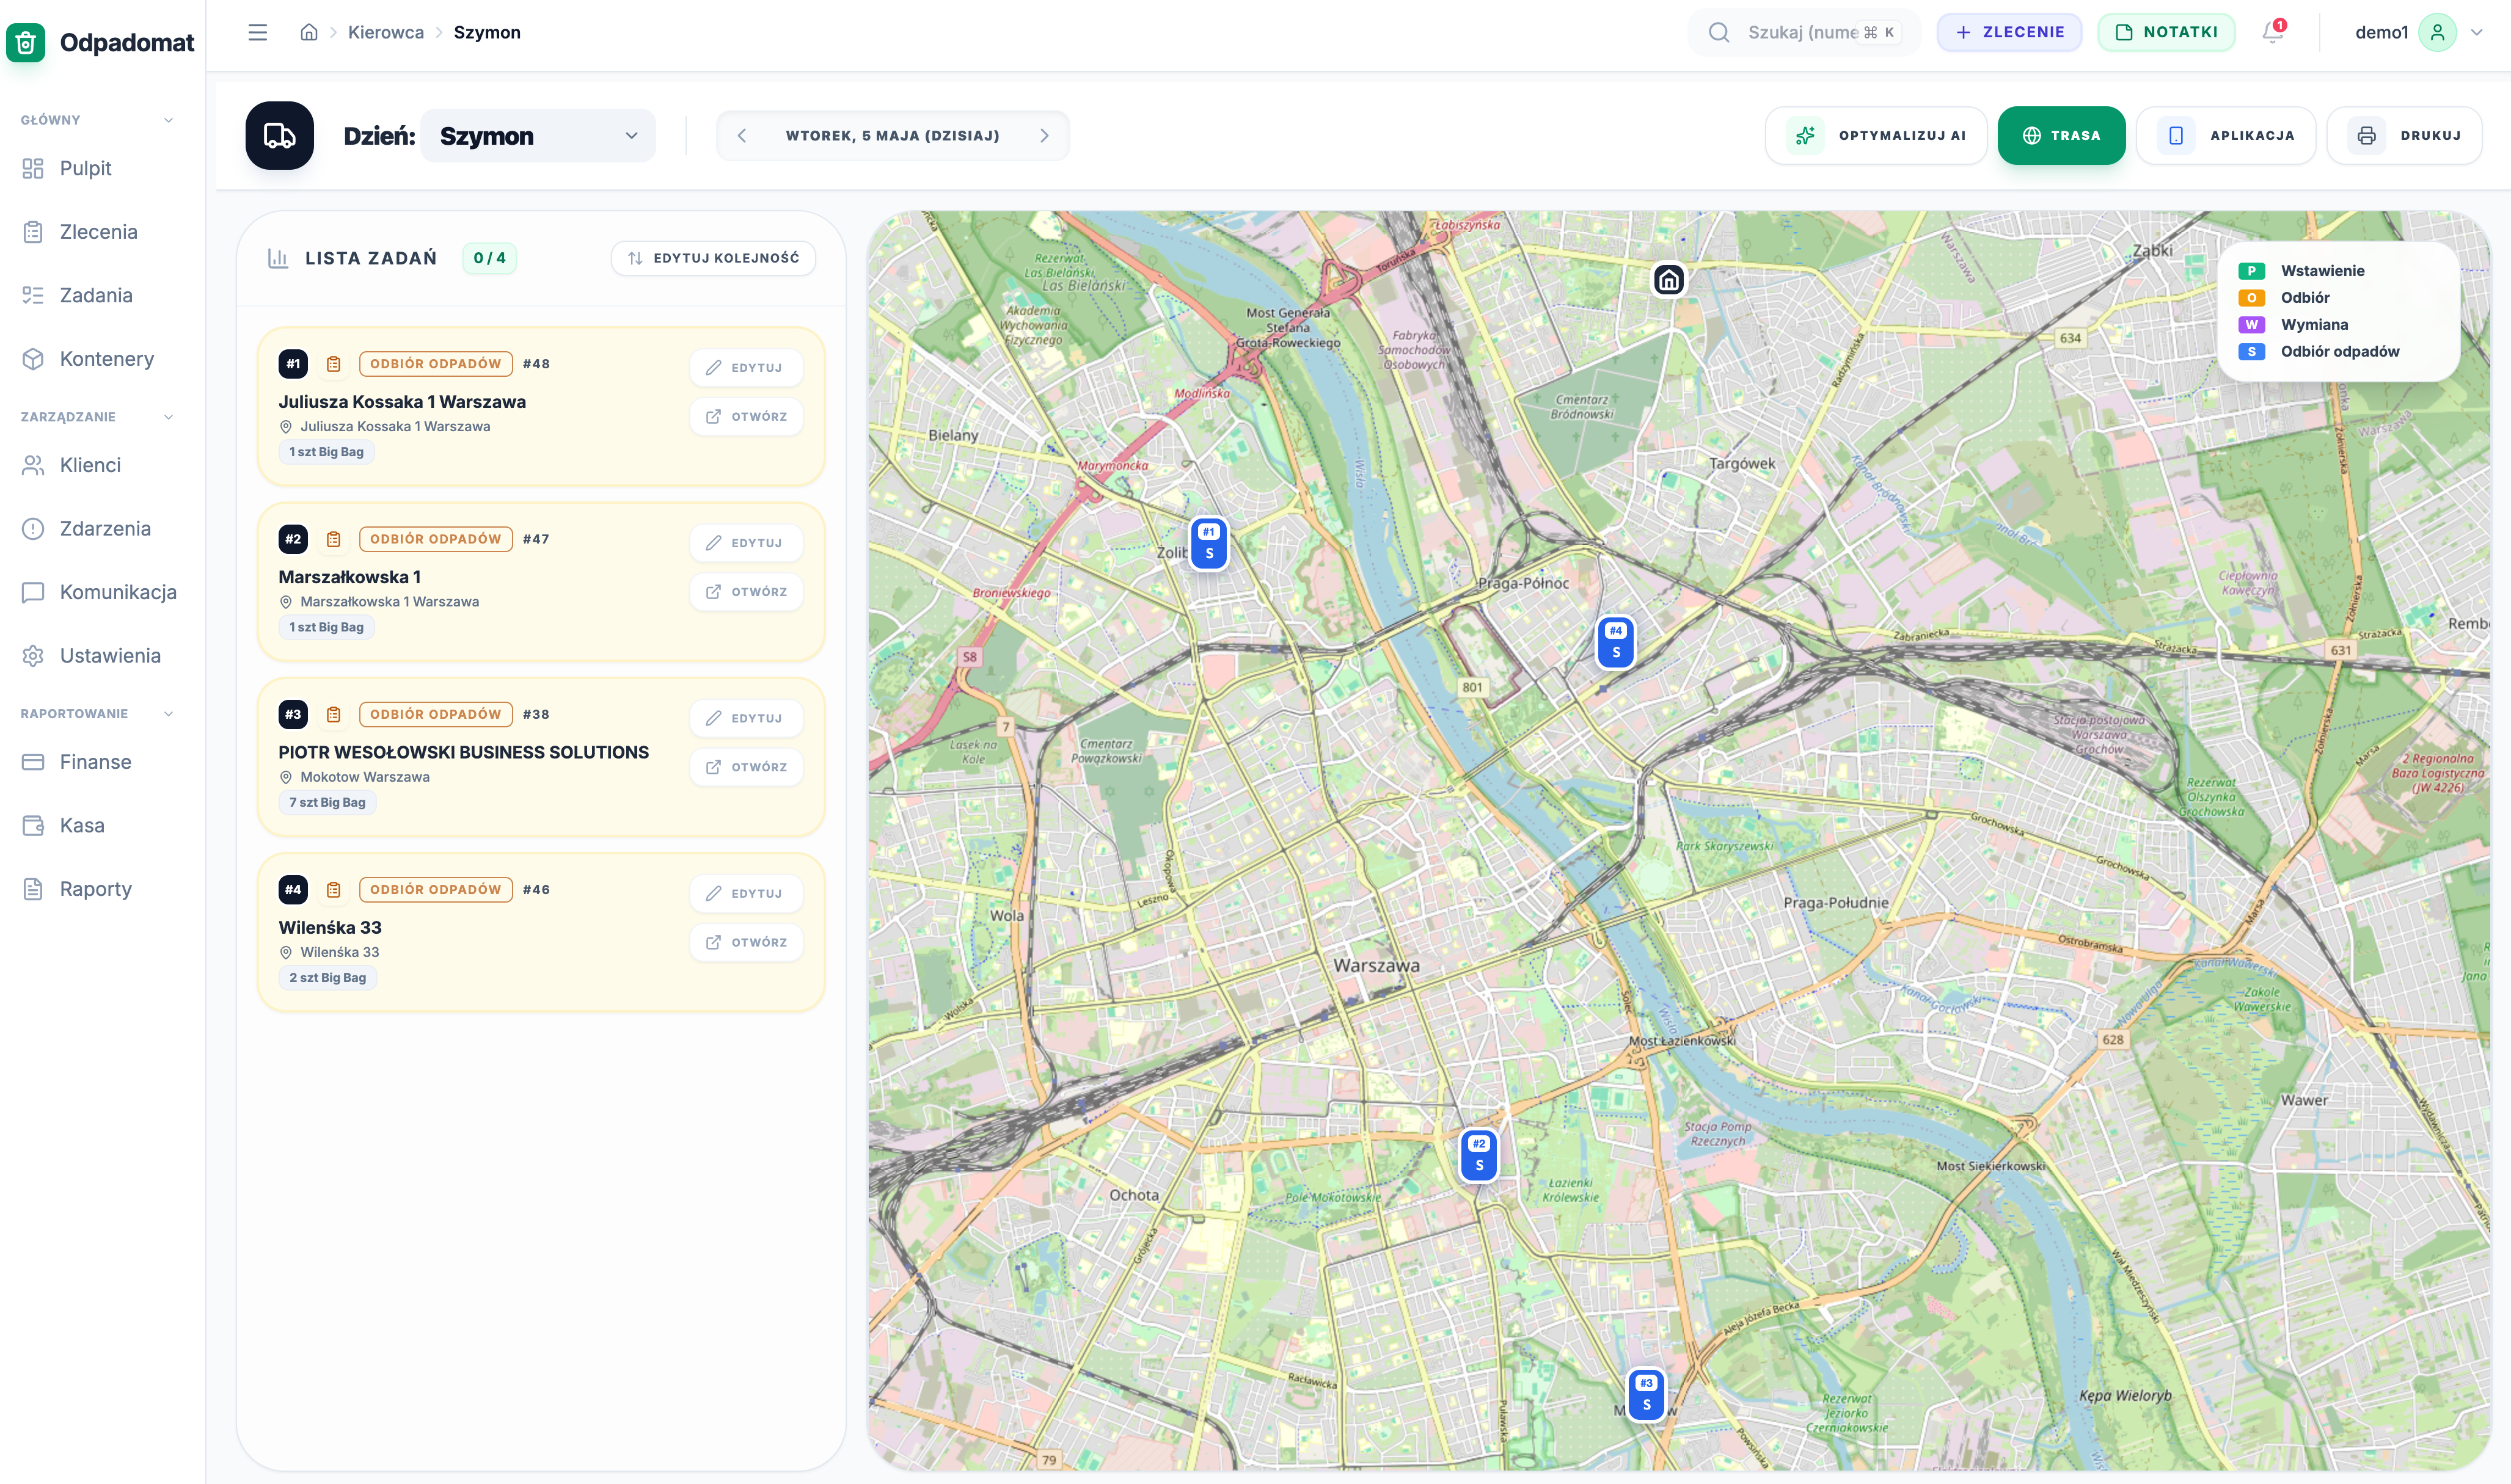Screen dimensions: 2511x1484
Task: Open the Marszałkowska 1 task
Action: point(747,592)
